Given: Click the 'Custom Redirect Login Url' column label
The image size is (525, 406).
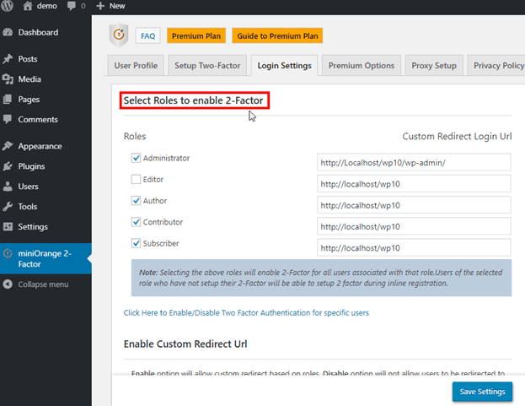Looking at the screenshot, I should click(x=457, y=137).
